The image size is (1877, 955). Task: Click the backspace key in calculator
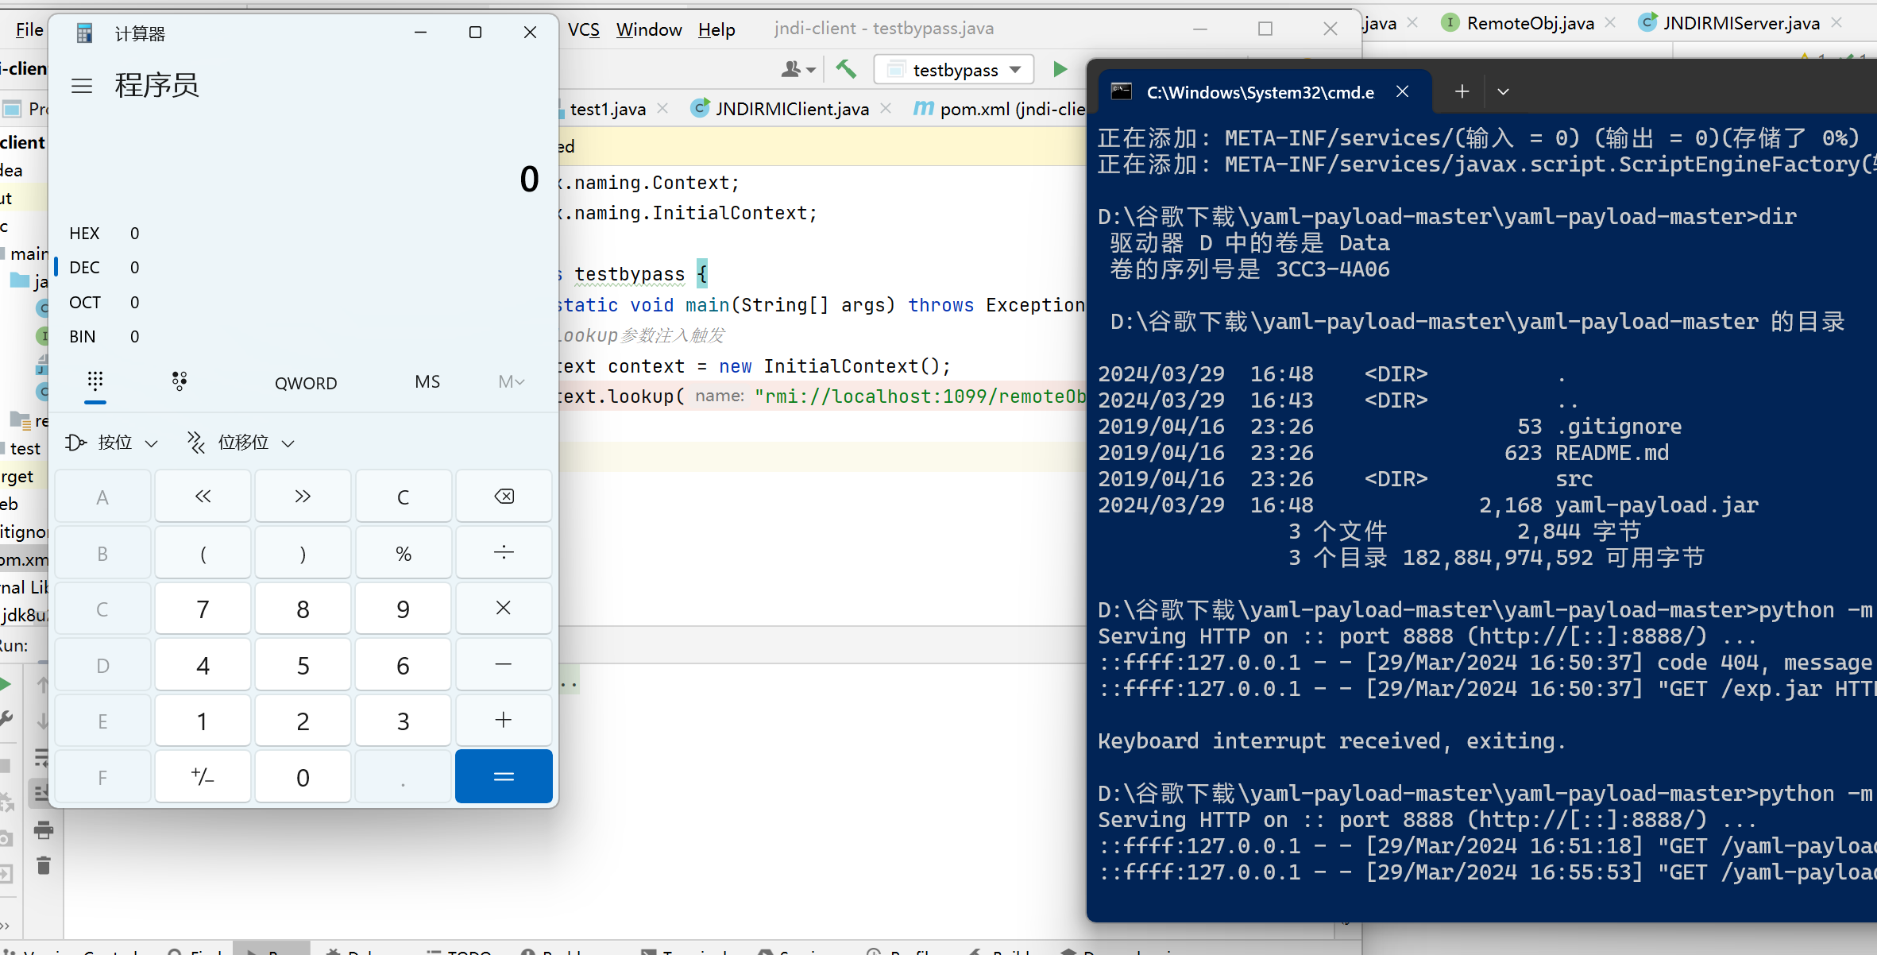point(504,497)
